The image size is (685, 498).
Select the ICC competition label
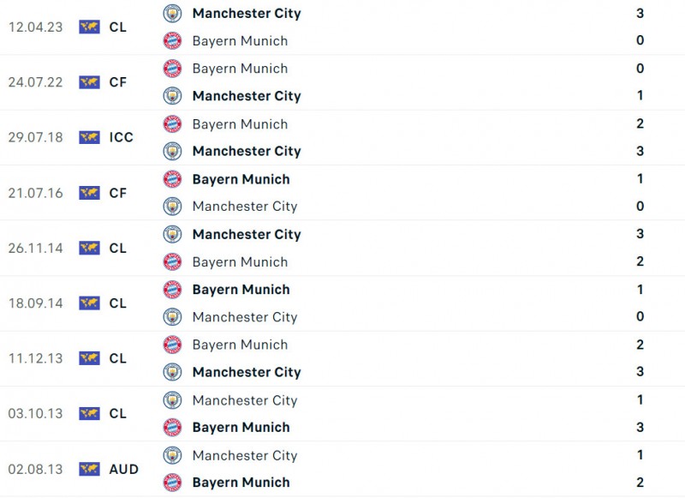[122, 137]
